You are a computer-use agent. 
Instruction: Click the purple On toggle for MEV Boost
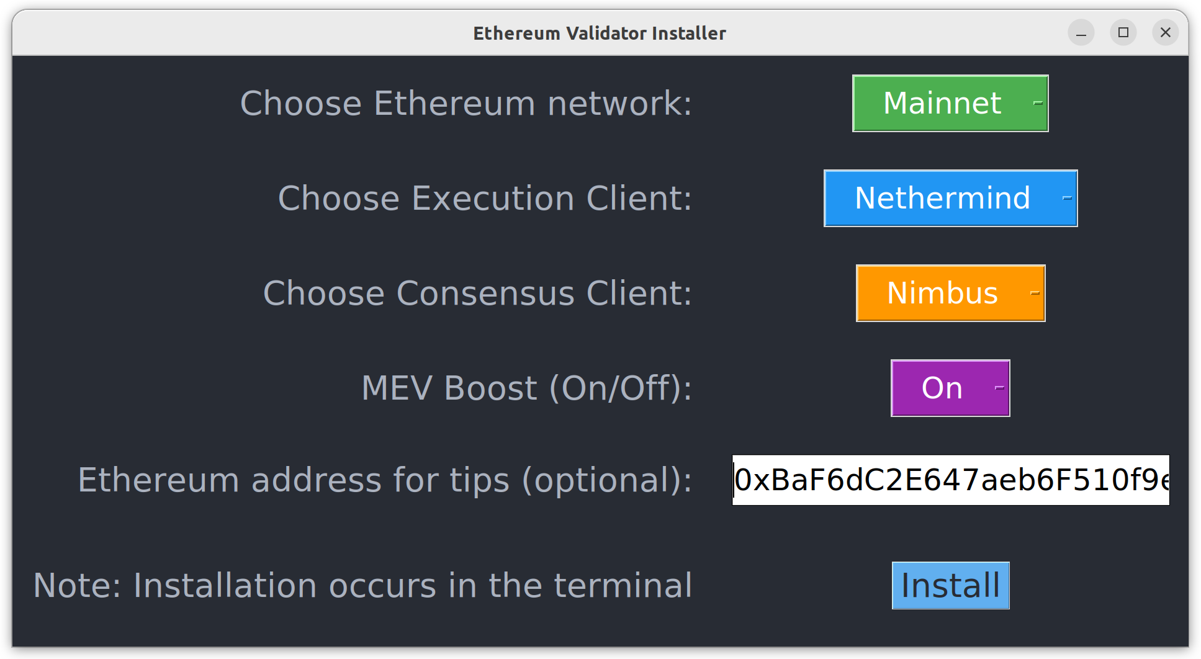point(941,388)
